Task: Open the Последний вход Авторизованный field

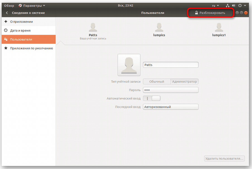Action: [x=171, y=107]
